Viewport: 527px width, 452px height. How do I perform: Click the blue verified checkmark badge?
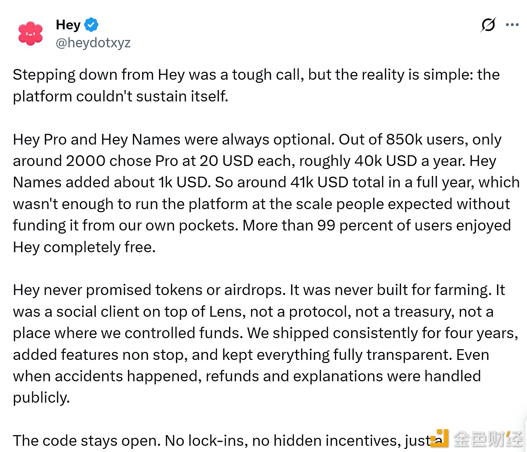click(x=91, y=24)
